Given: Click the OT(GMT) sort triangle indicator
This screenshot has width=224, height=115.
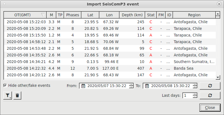Looking at the screenshot, I should tap(43, 15).
